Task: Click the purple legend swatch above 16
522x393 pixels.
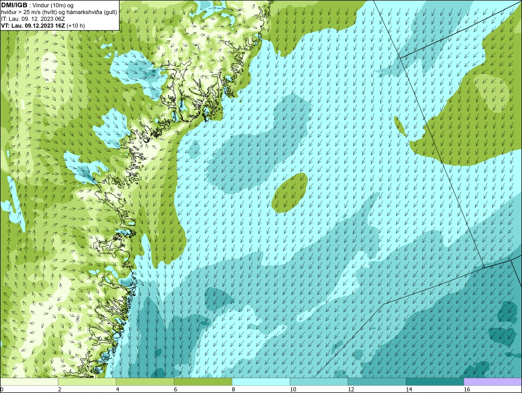Action: pos(493,382)
